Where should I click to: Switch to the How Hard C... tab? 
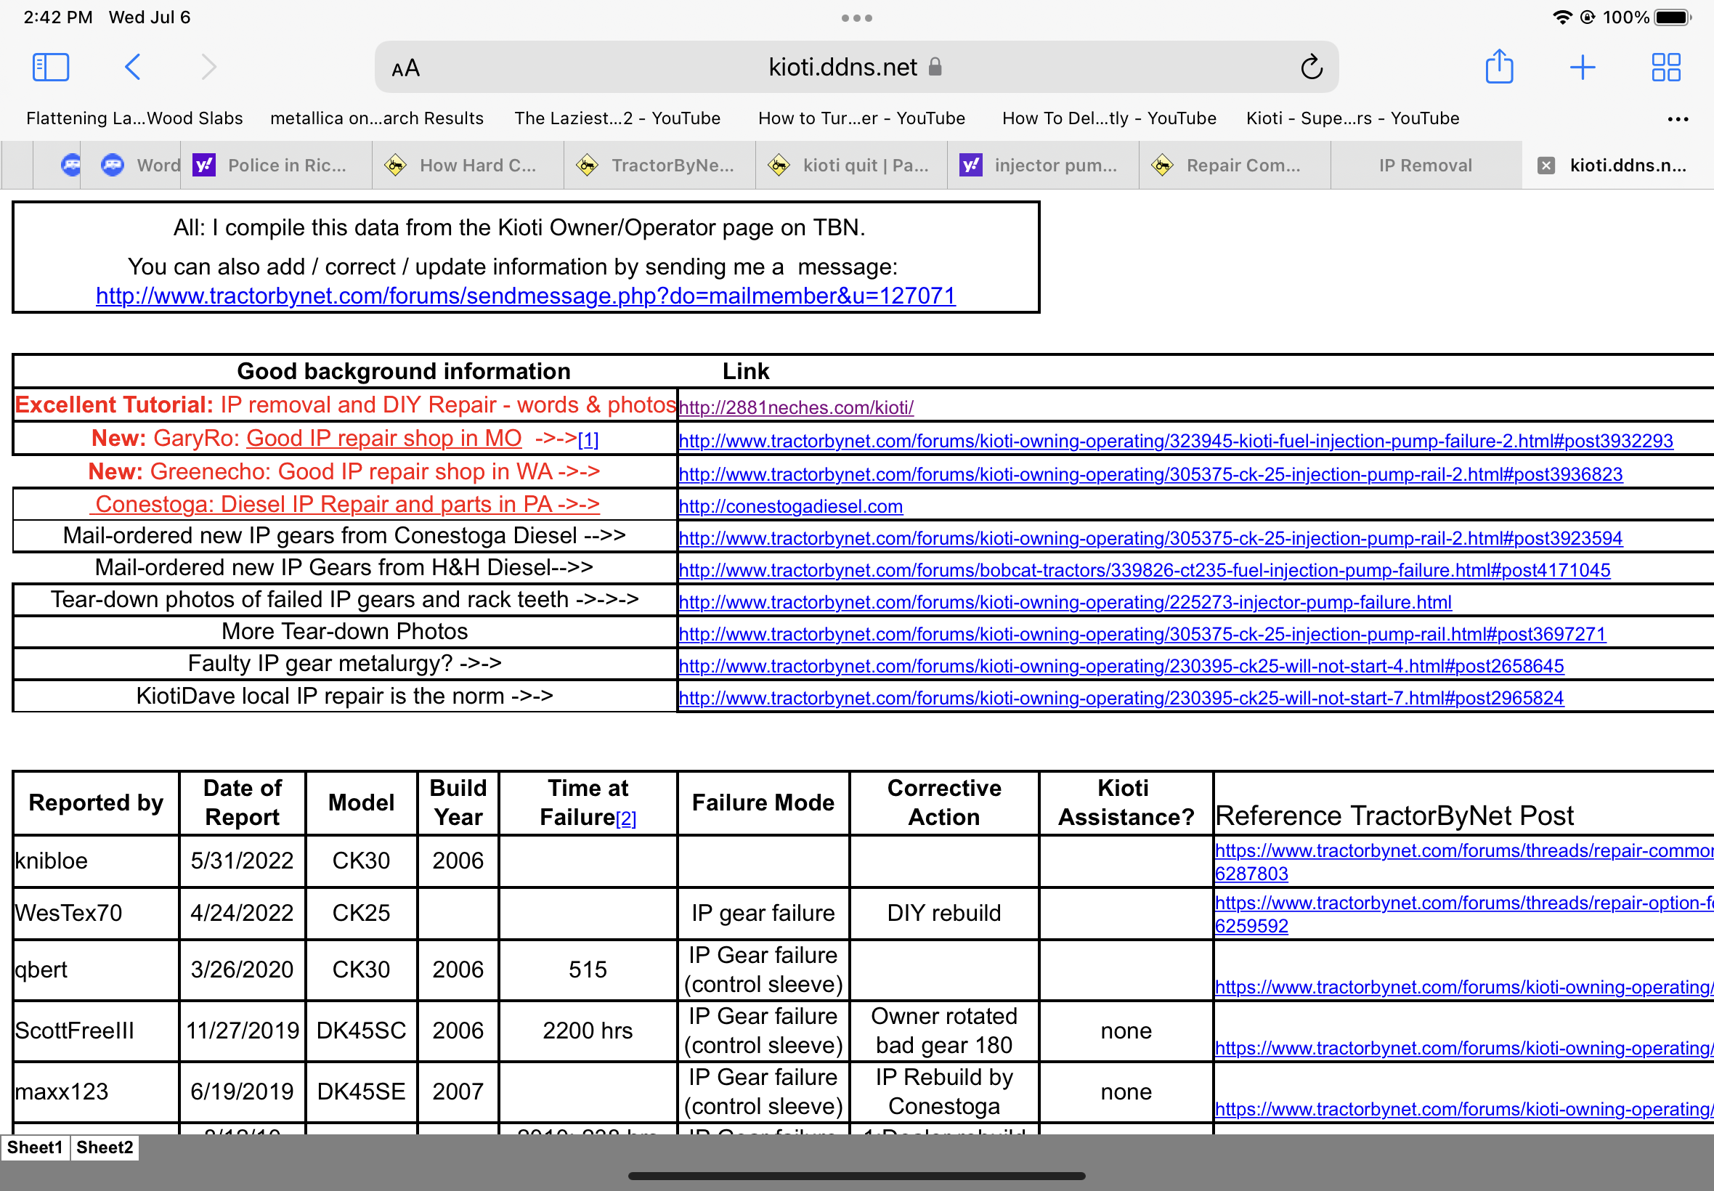[468, 166]
